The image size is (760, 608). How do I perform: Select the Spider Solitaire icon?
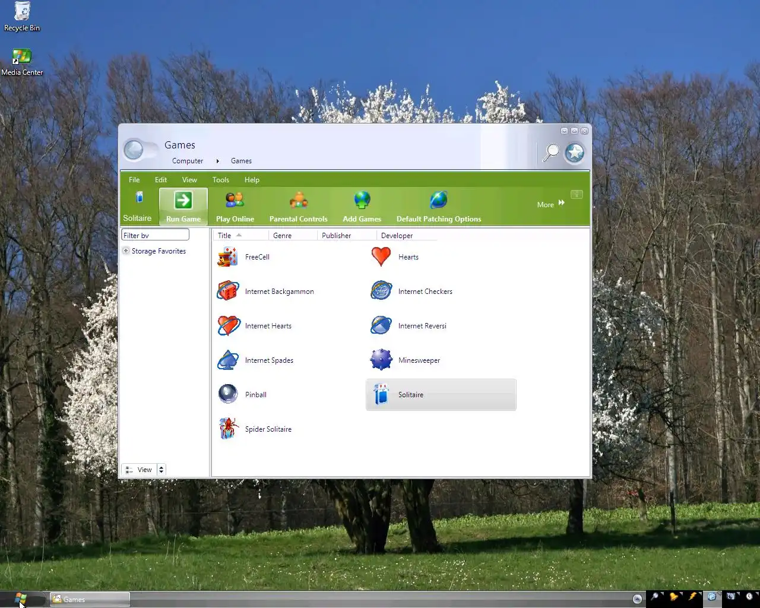point(228,428)
